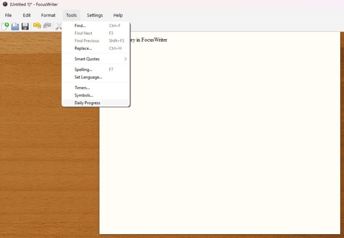Open Symbols... dialog from menu
The width and height of the screenshot is (344, 238).
pyautogui.click(x=96, y=95)
